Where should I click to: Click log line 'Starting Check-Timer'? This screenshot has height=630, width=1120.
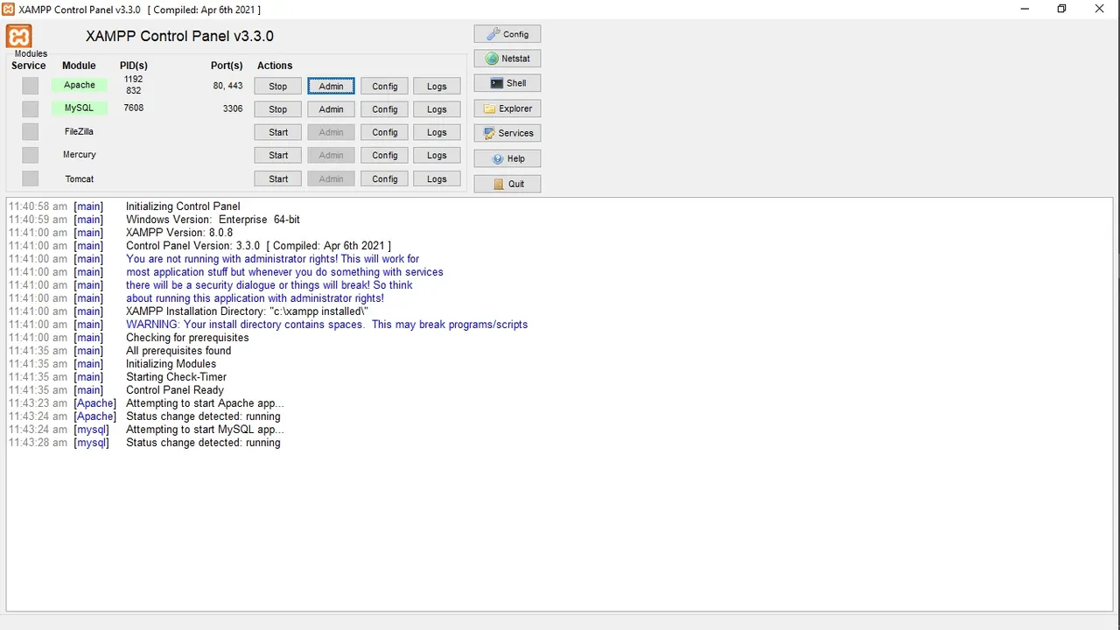coord(176,377)
